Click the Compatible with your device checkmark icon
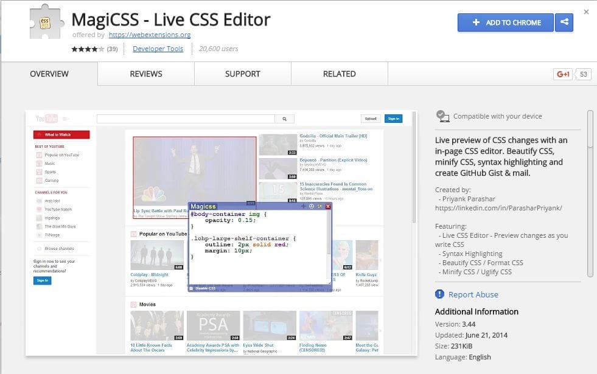The width and height of the screenshot is (597, 374). click(442, 116)
